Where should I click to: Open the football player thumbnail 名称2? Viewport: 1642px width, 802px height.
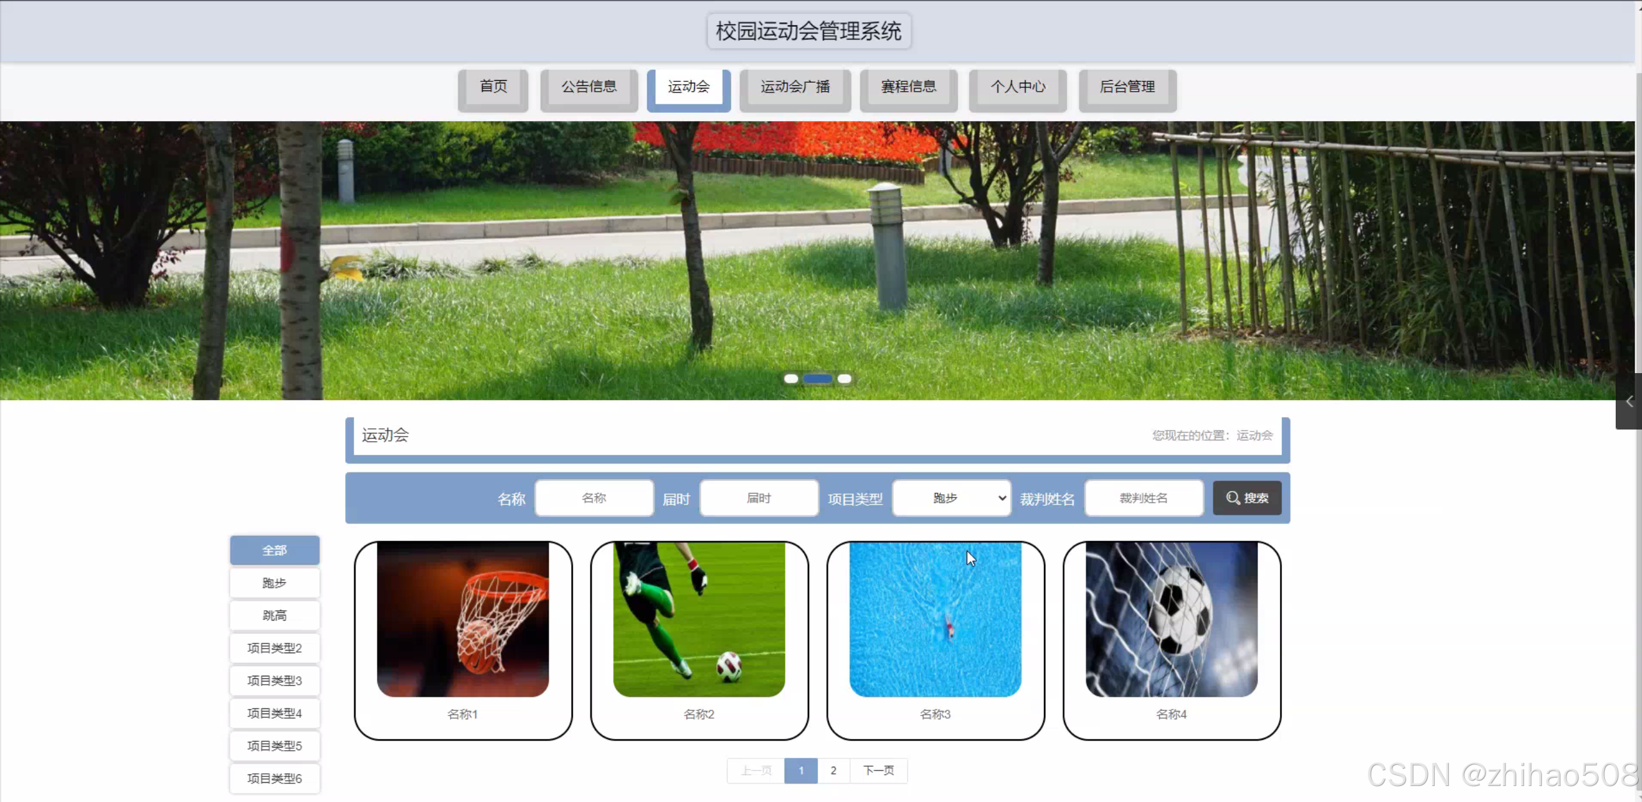click(x=699, y=619)
